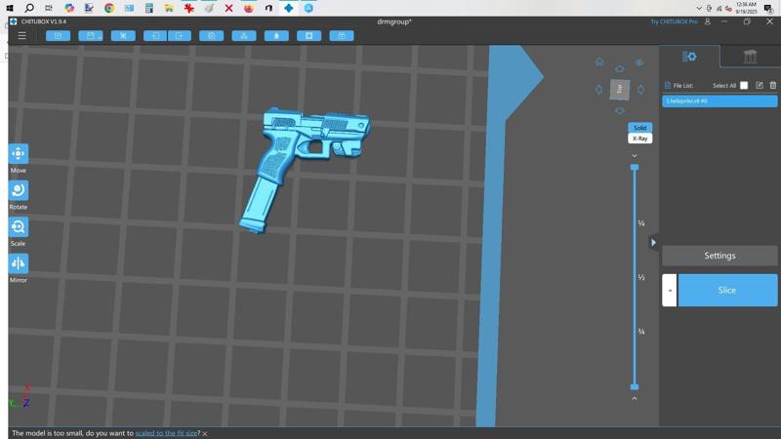Open the Windows Start menu

10,8
